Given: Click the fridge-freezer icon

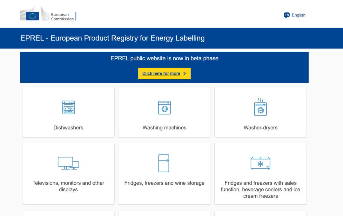Looking at the screenshot, I should pos(164,162).
